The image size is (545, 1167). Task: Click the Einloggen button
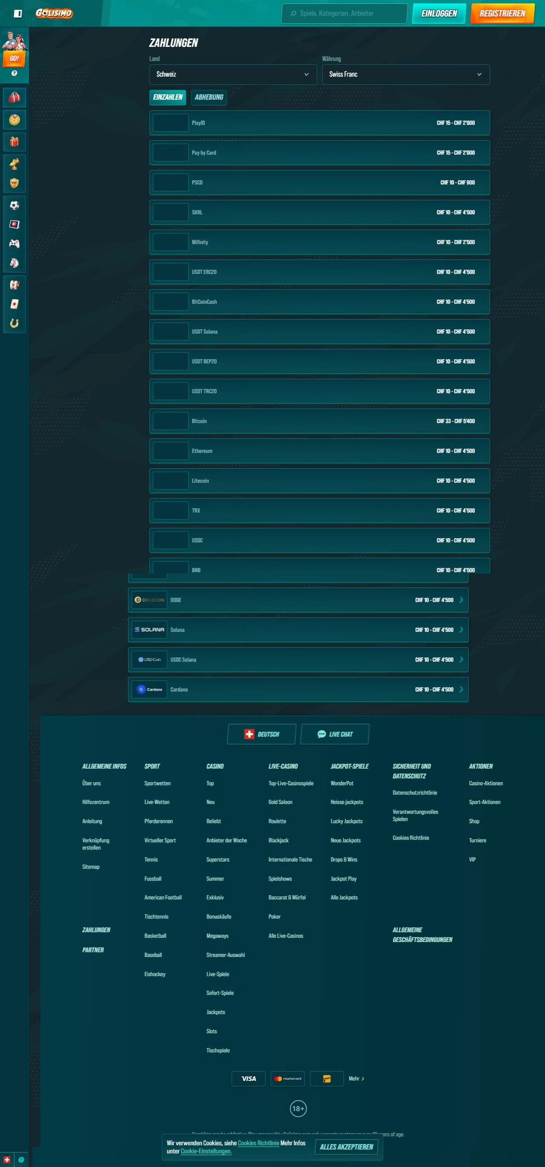pyautogui.click(x=439, y=14)
